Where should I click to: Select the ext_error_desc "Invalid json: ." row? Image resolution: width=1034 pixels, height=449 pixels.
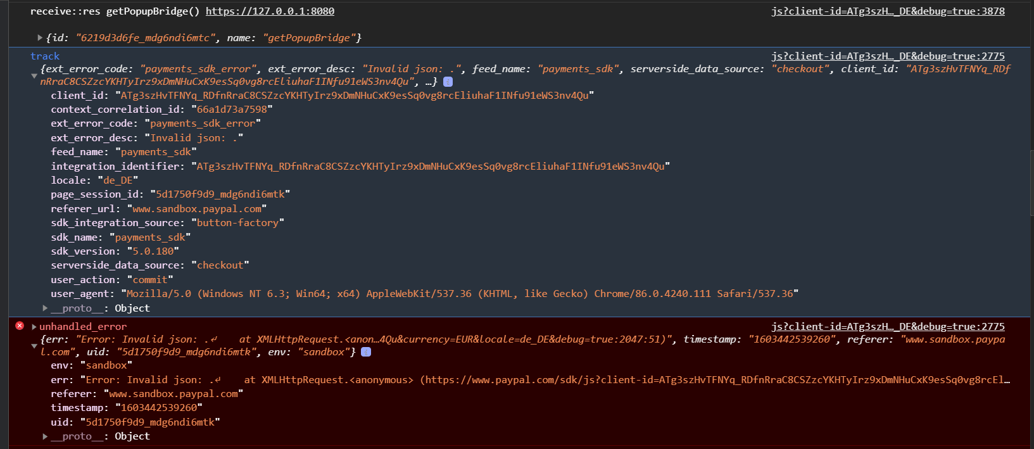(x=147, y=138)
